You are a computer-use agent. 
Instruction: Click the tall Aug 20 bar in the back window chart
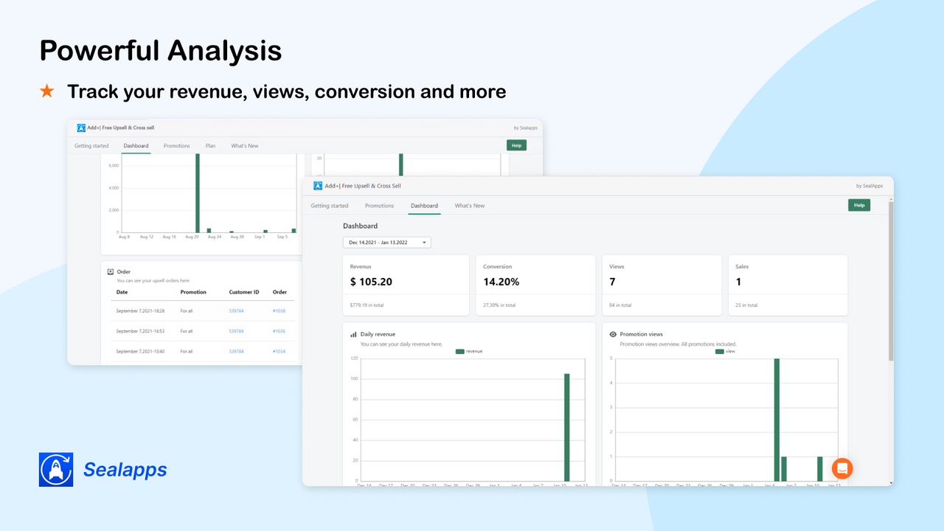click(x=198, y=193)
